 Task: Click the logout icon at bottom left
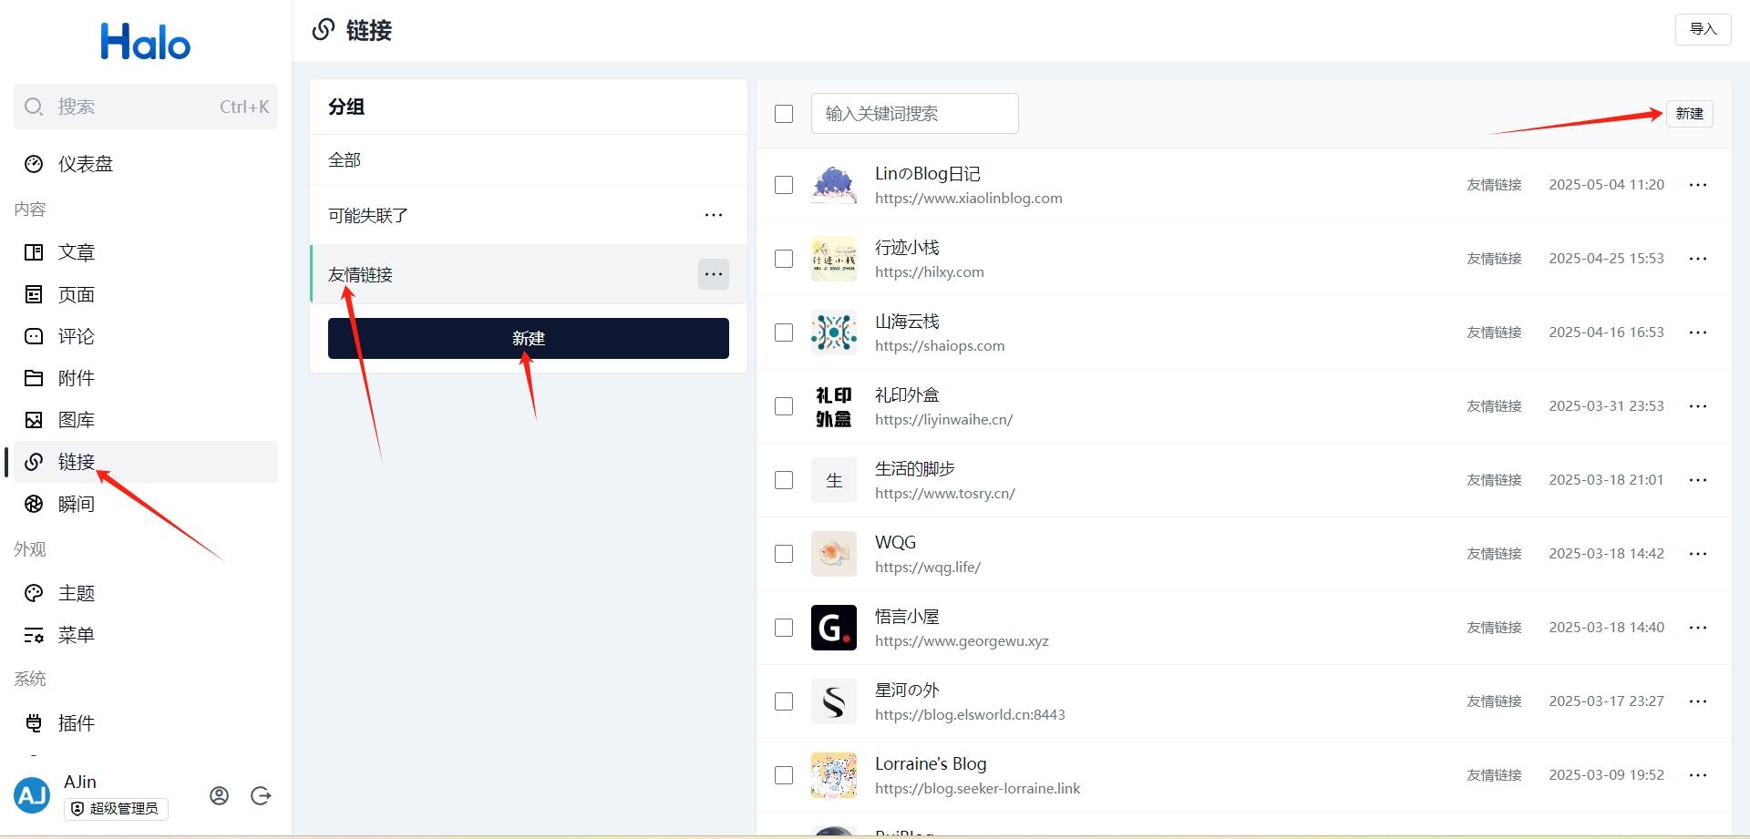click(x=261, y=795)
